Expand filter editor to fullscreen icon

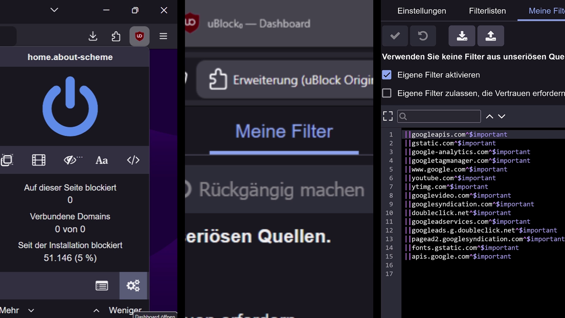pos(388,116)
